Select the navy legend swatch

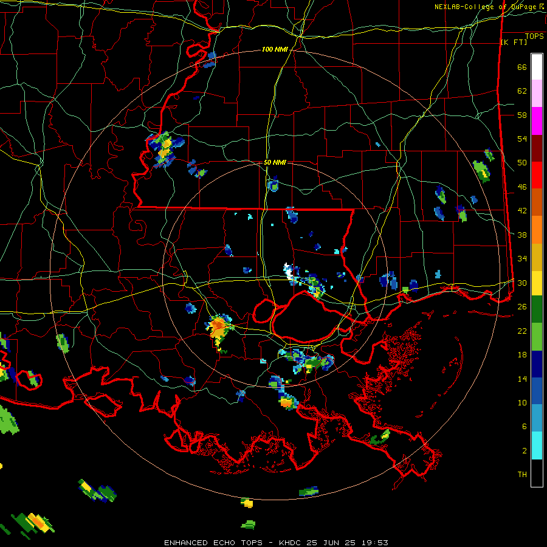click(537, 364)
